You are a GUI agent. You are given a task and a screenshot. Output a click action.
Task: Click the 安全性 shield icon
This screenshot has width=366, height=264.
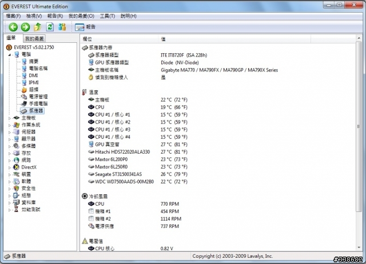[16, 188]
